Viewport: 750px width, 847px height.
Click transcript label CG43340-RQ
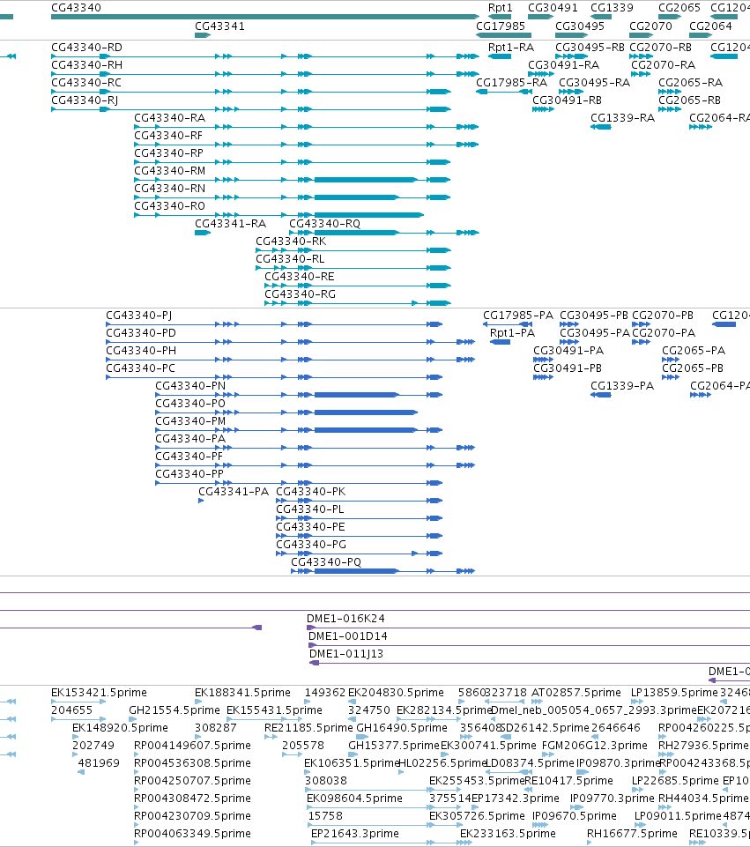click(x=324, y=224)
